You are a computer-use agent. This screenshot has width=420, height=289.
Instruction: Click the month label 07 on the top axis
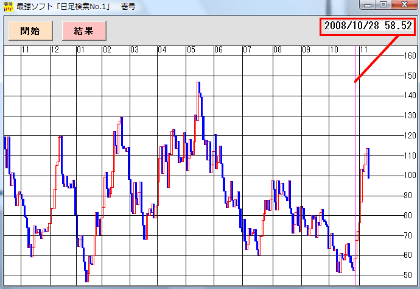tap(247, 50)
